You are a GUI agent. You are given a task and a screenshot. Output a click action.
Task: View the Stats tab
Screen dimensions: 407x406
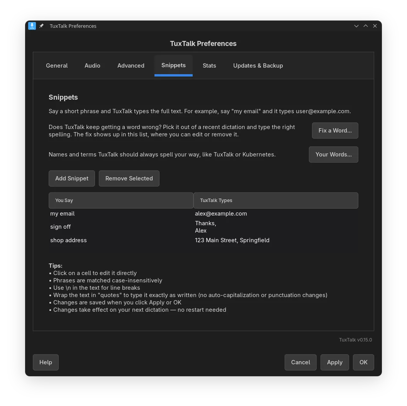pyautogui.click(x=209, y=66)
